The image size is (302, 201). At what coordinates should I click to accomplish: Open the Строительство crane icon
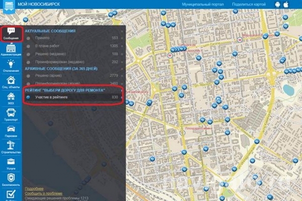click(x=11, y=147)
